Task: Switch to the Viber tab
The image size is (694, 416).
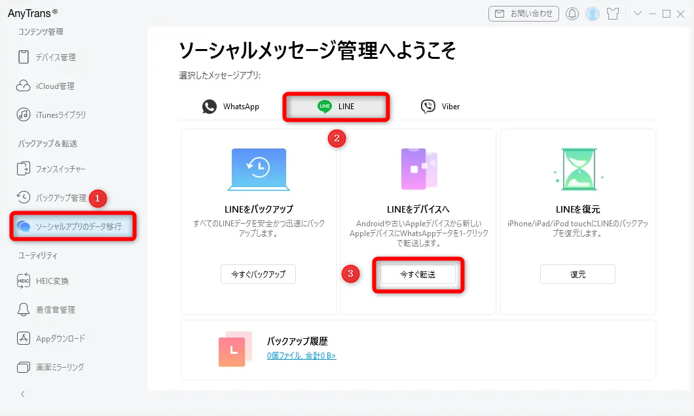Action: click(441, 107)
